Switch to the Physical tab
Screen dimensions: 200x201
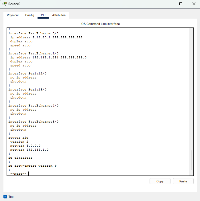13,15
